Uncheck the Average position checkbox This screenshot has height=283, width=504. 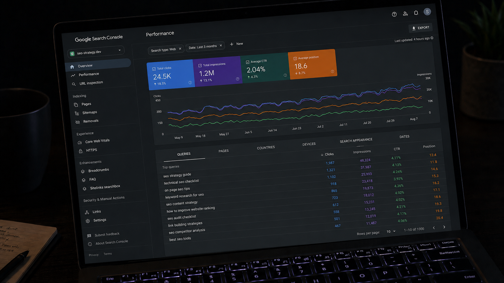coord(295,58)
